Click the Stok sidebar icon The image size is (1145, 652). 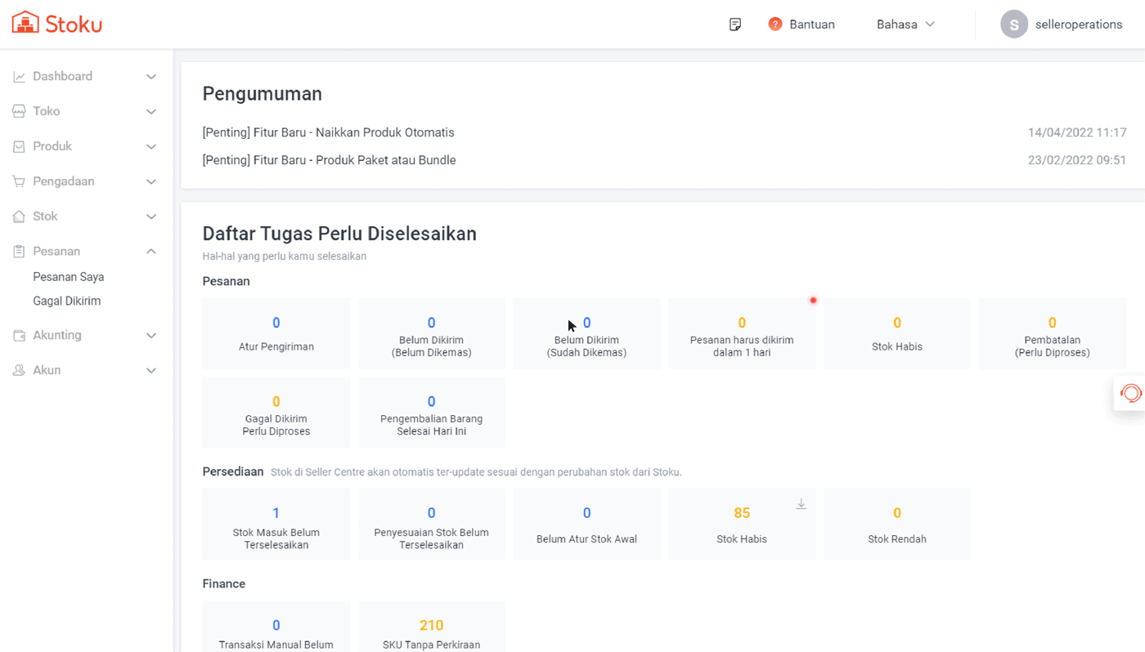(x=18, y=216)
